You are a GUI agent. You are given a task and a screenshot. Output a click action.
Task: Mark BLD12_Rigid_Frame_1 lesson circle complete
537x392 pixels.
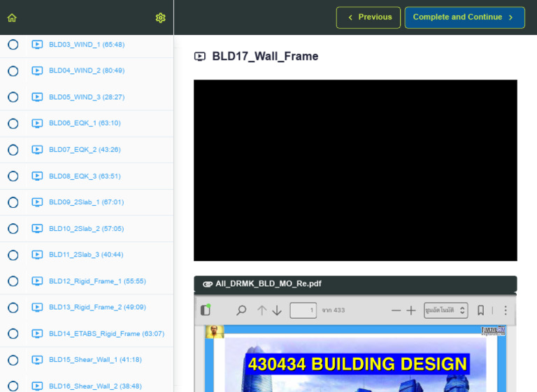tap(13, 281)
